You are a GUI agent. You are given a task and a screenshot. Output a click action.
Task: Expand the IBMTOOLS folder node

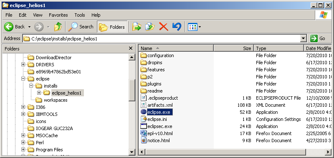(x=23, y=114)
